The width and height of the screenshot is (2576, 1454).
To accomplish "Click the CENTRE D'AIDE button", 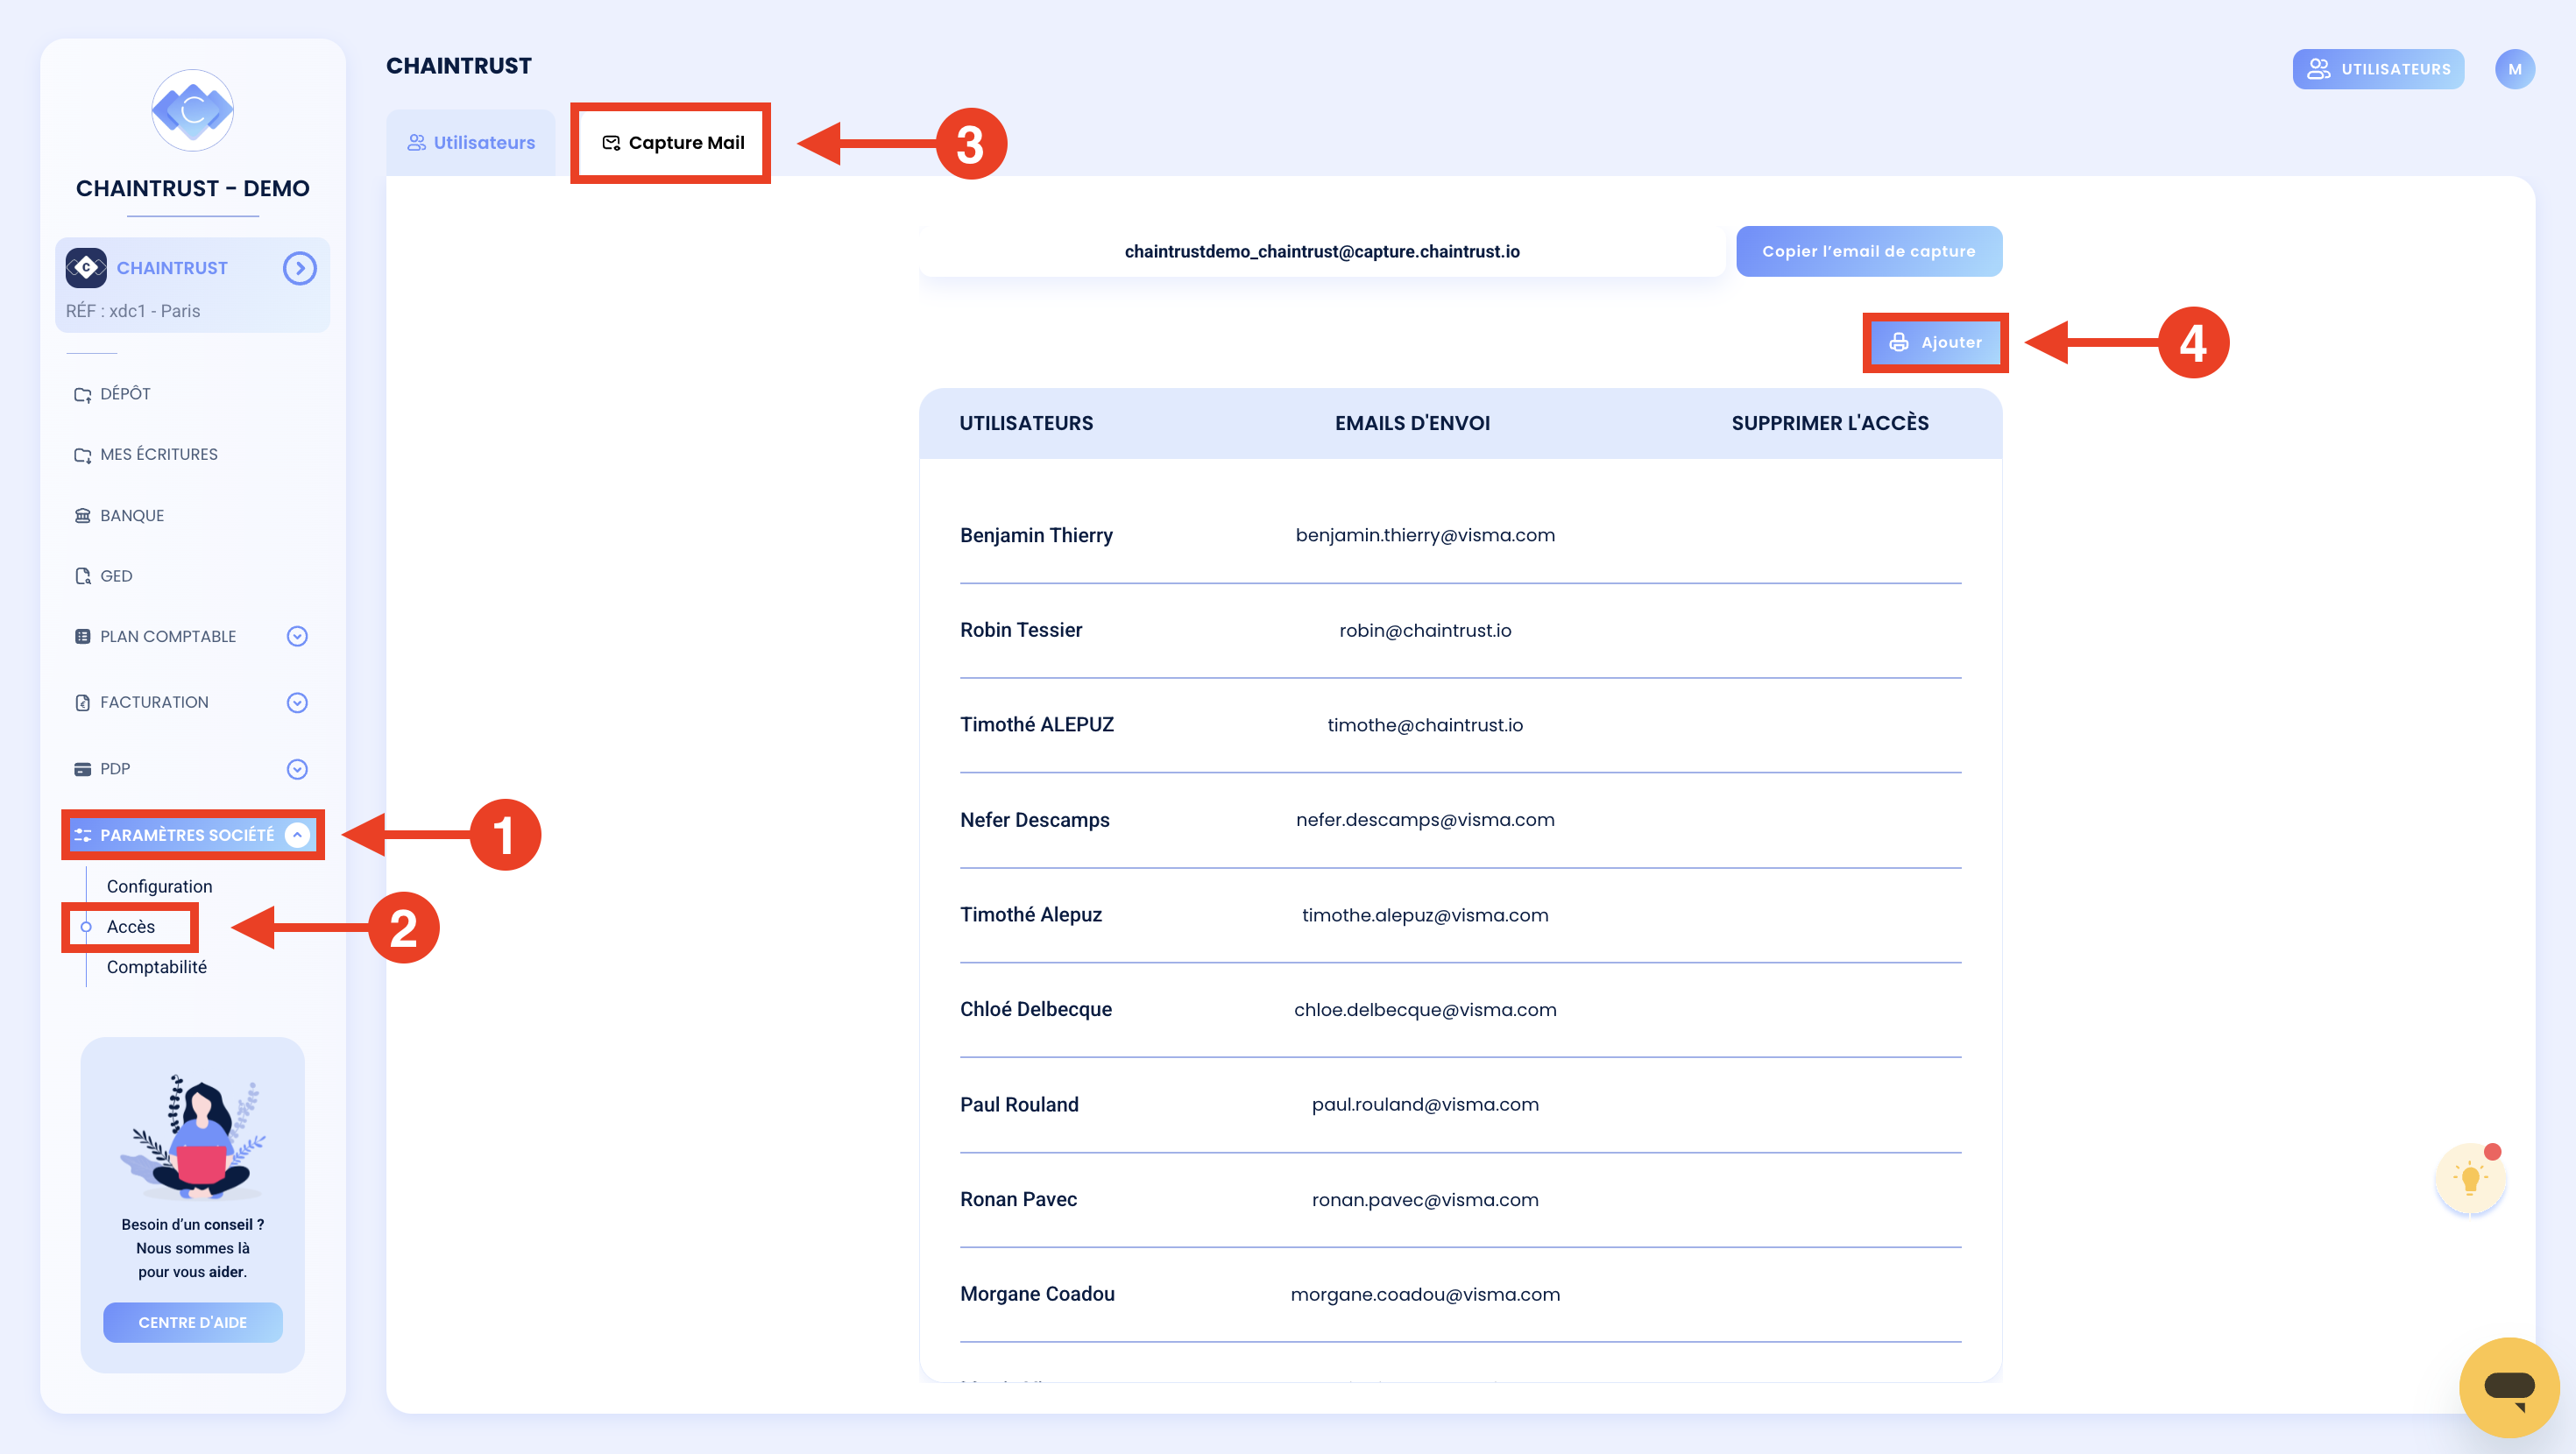I will (x=192, y=1322).
